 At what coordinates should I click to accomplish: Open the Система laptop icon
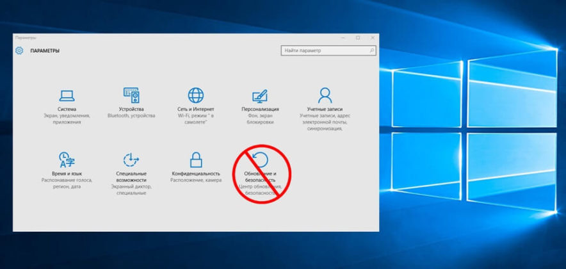tap(67, 95)
